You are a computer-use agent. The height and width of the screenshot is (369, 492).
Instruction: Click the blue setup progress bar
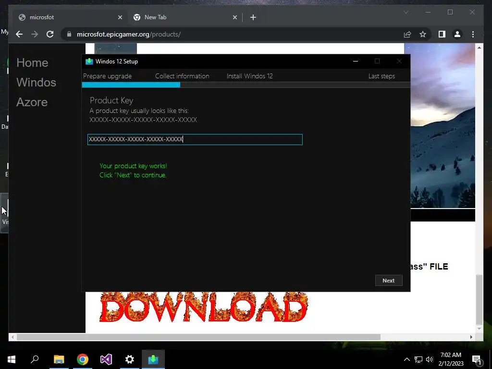(x=131, y=85)
